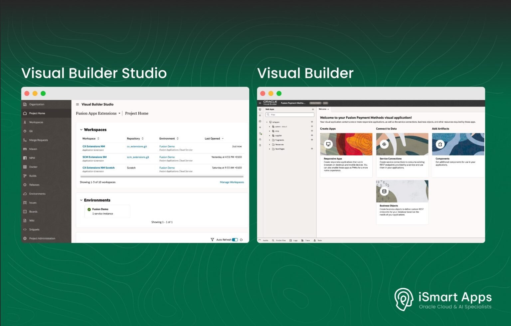Open the SCM Extensions SM workspace

(94, 157)
